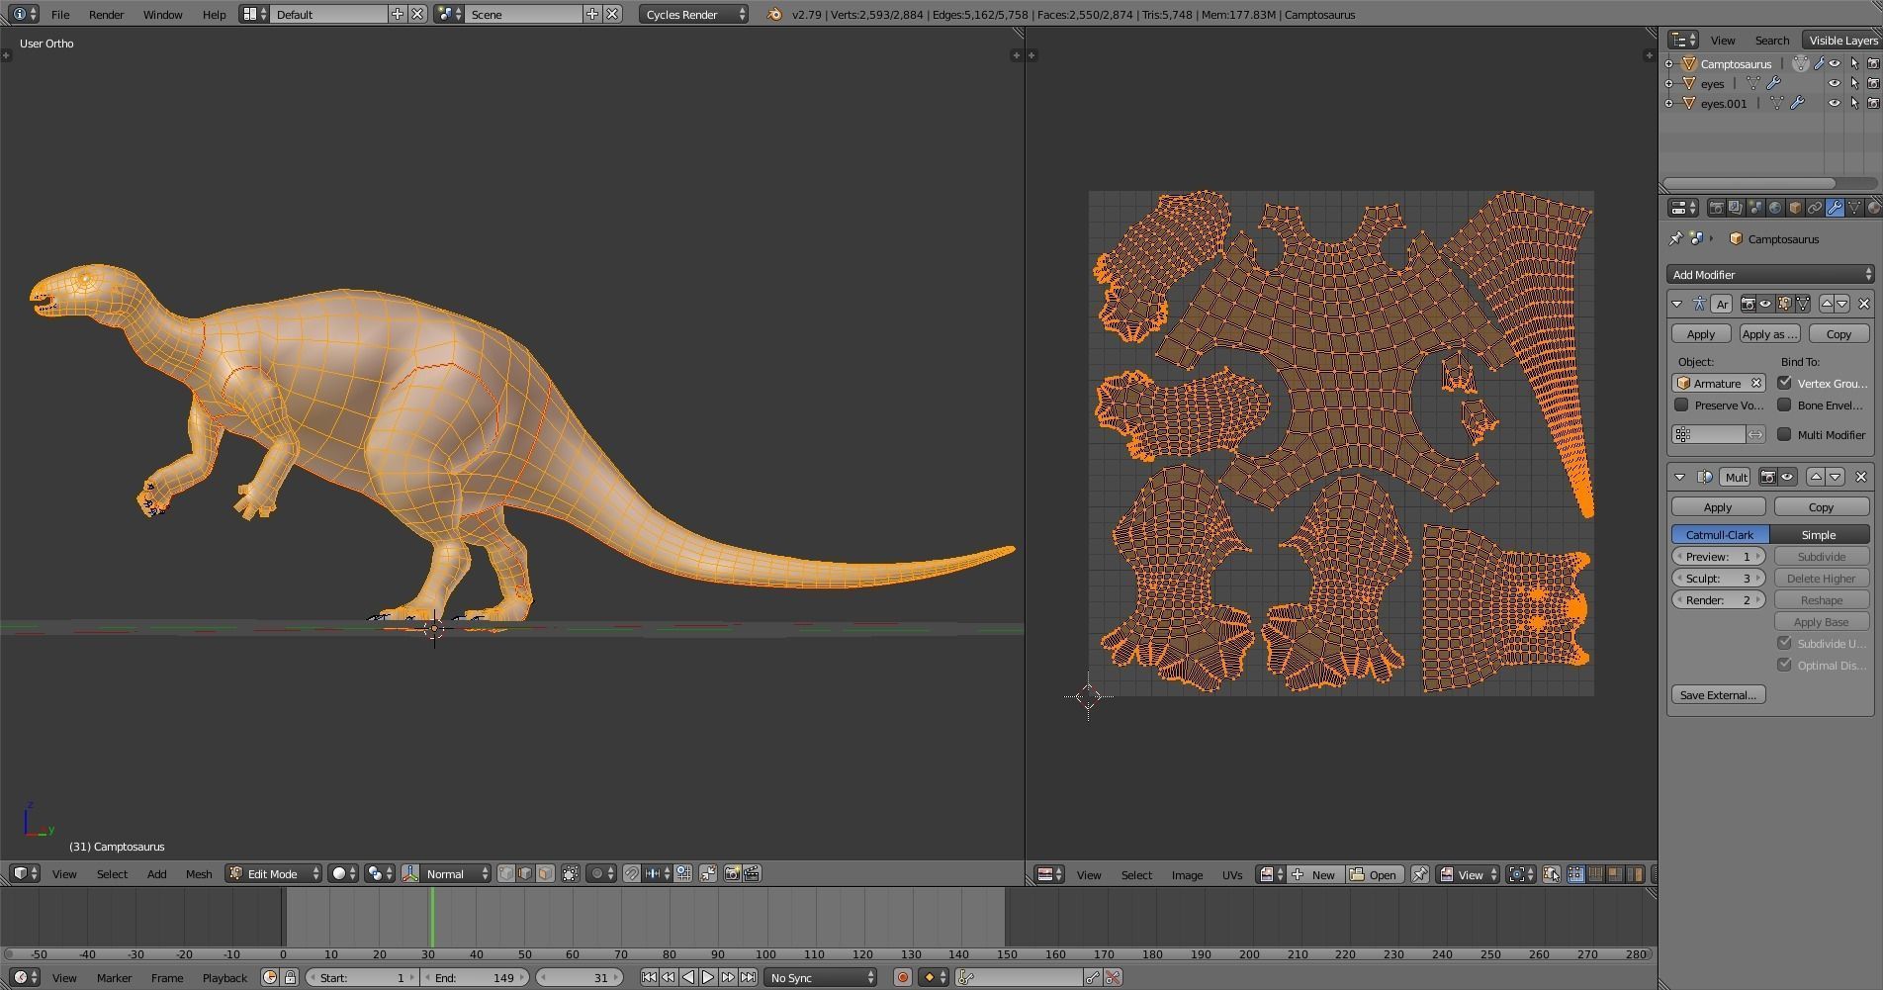Open the Render Layers properties tab
Image resolution: width=1883 pixels, height=990 pixels.
(1736, 208)
